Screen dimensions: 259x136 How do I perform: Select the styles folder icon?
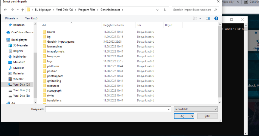pyautogui.click(x=45, y=95)
